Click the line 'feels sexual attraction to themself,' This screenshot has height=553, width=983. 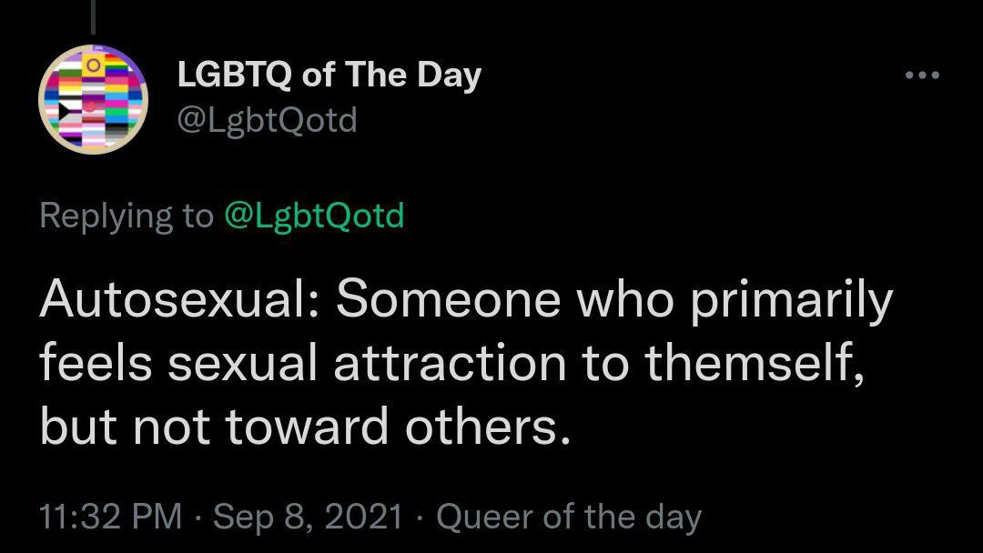pyautogui.click(x=451, y=363)
